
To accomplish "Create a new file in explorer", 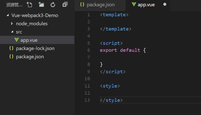I will point(29,4).
